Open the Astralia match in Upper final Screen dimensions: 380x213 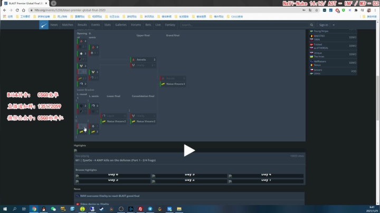143,60
